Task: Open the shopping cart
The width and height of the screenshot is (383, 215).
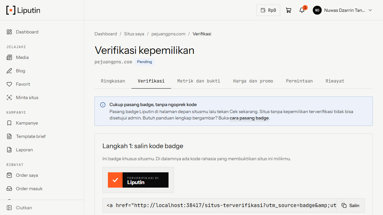Action: coord(289,10)
